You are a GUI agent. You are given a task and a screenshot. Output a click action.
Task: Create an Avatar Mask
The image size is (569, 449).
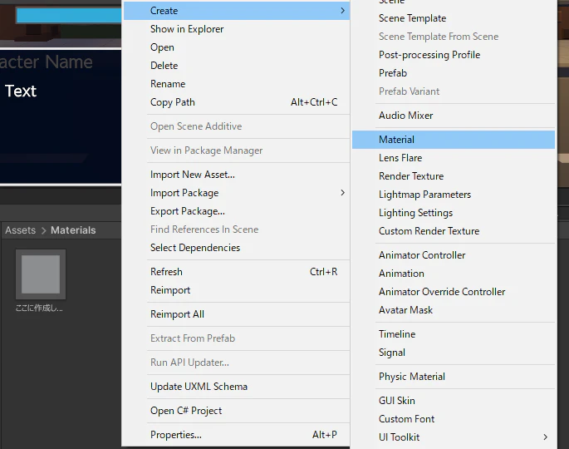(454, 310)
